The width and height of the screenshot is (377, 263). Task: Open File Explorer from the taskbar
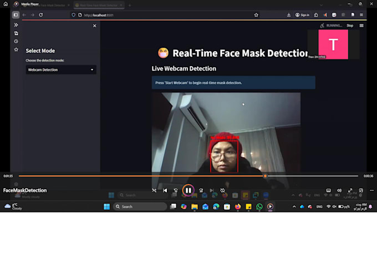click(x=195, y=207)
